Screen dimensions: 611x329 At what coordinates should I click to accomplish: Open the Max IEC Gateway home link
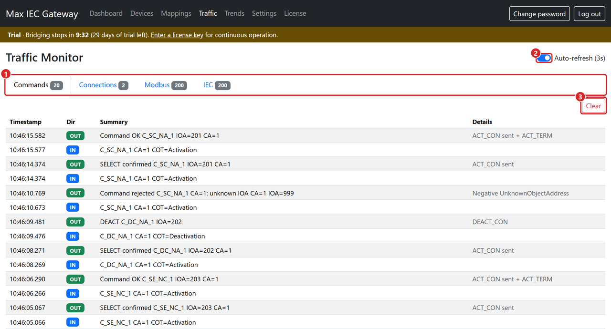point(42,14)
